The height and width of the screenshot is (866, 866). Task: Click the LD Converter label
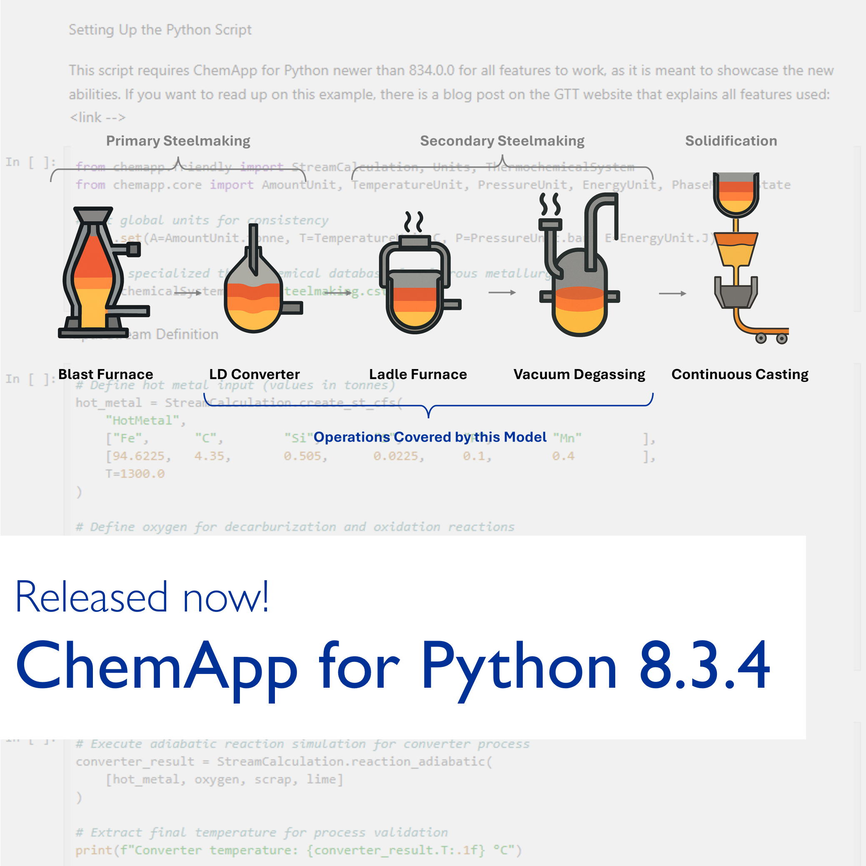[255, 374]
